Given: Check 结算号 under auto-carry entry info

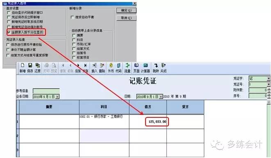Looking at the screenshot, I should click(x=74, y=53).
